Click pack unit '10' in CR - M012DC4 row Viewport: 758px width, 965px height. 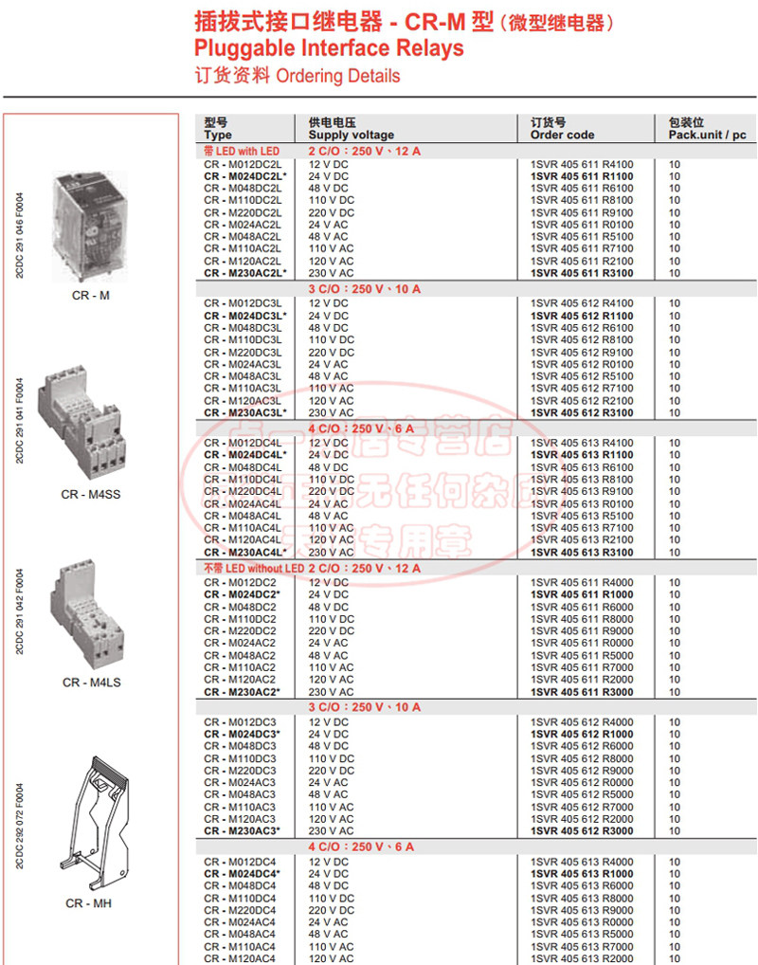pyautogui.click(x=675, y=863)
